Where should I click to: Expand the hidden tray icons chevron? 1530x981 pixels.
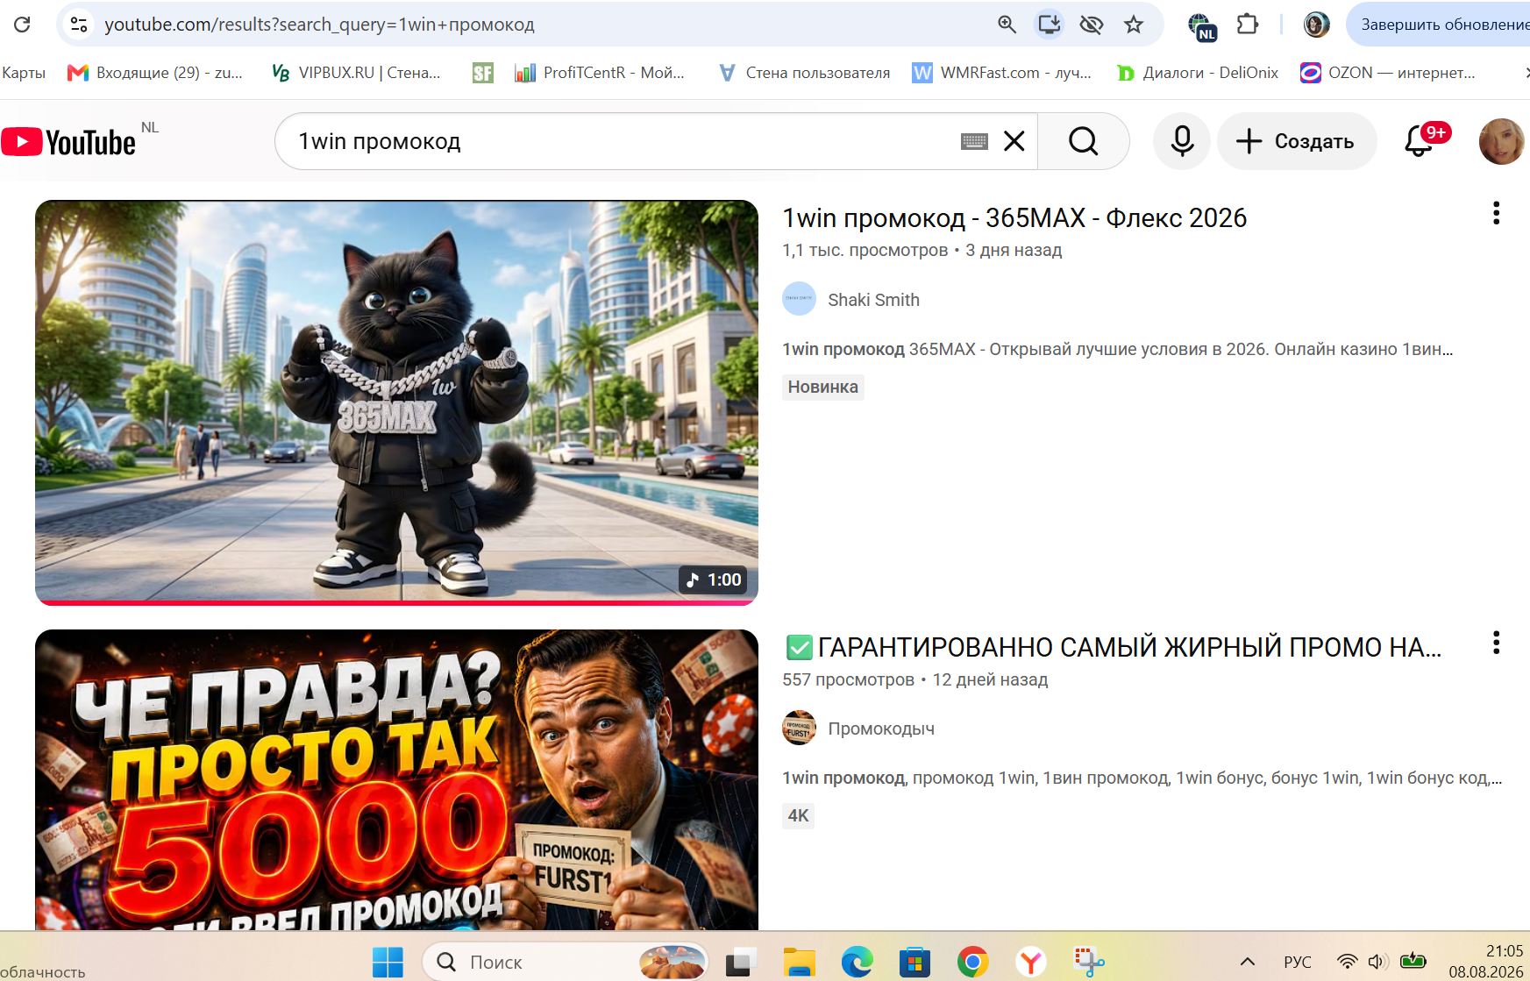point(1247,962)
